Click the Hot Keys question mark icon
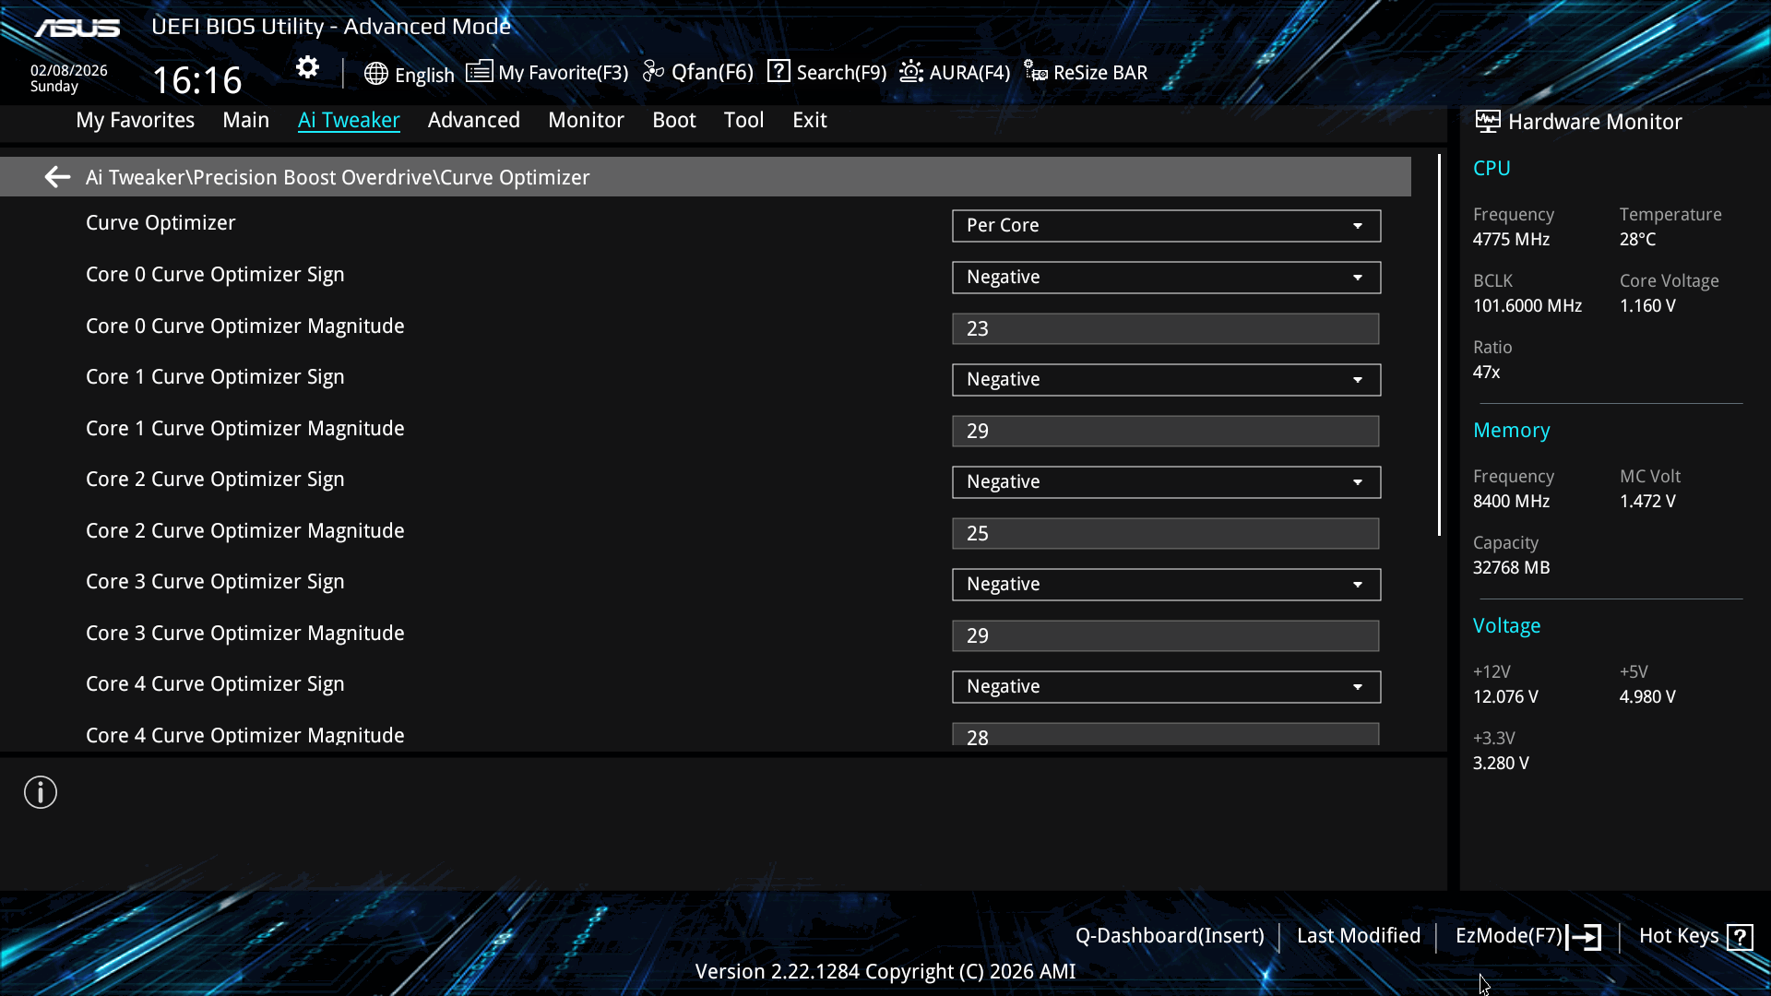Screen dimensions: 1771x996 (x=1740, y=937)
